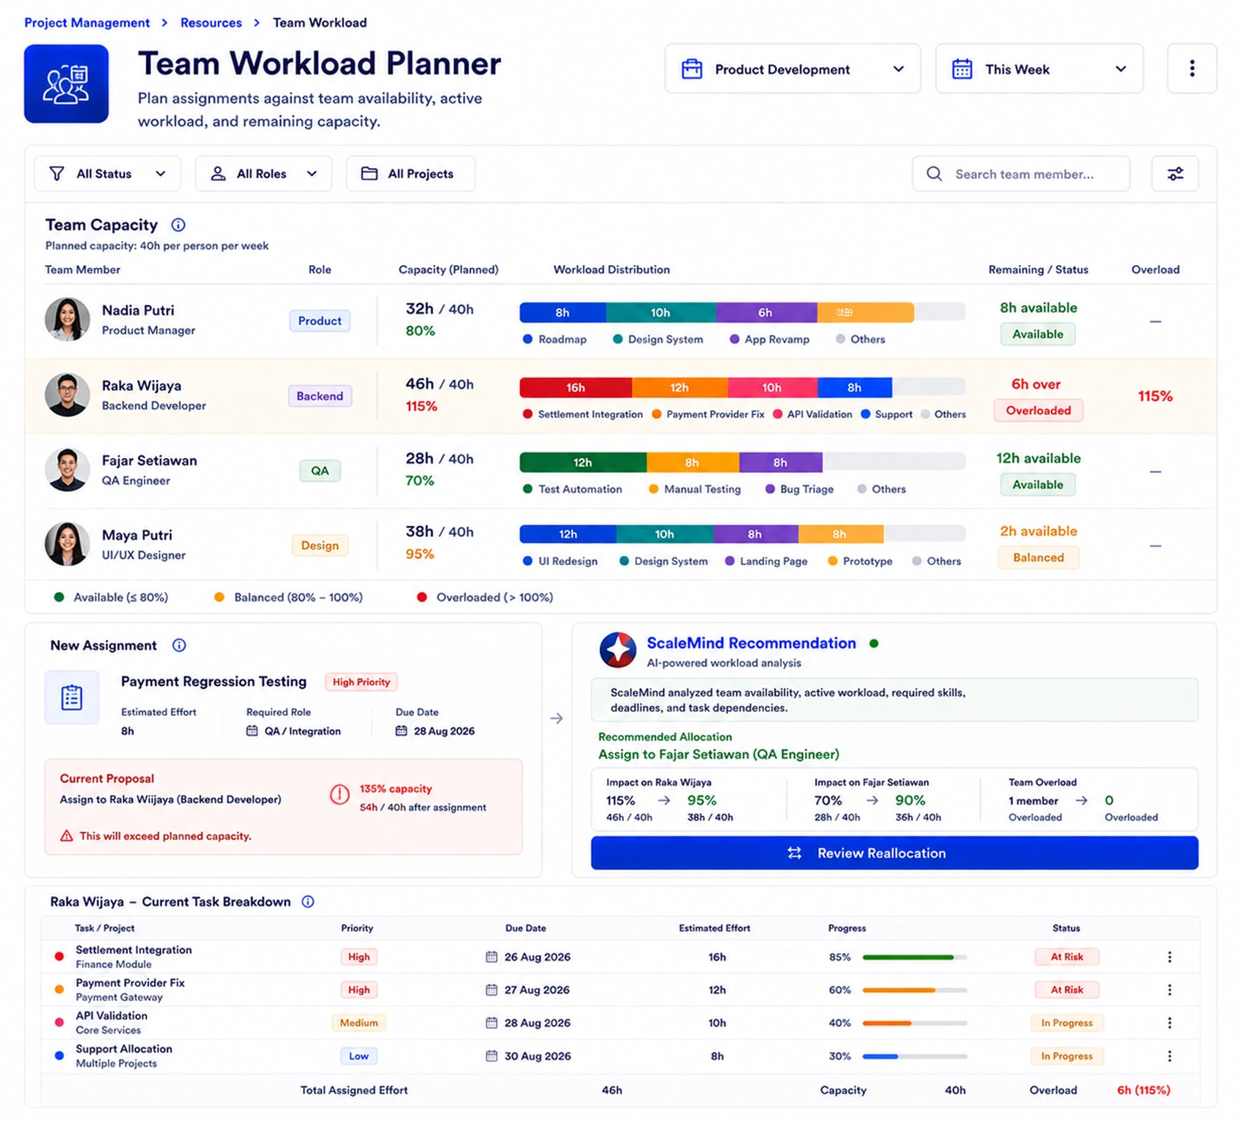Click the search magnifier icon
Screen dimensions: 1243x1122
coord(934,174)
